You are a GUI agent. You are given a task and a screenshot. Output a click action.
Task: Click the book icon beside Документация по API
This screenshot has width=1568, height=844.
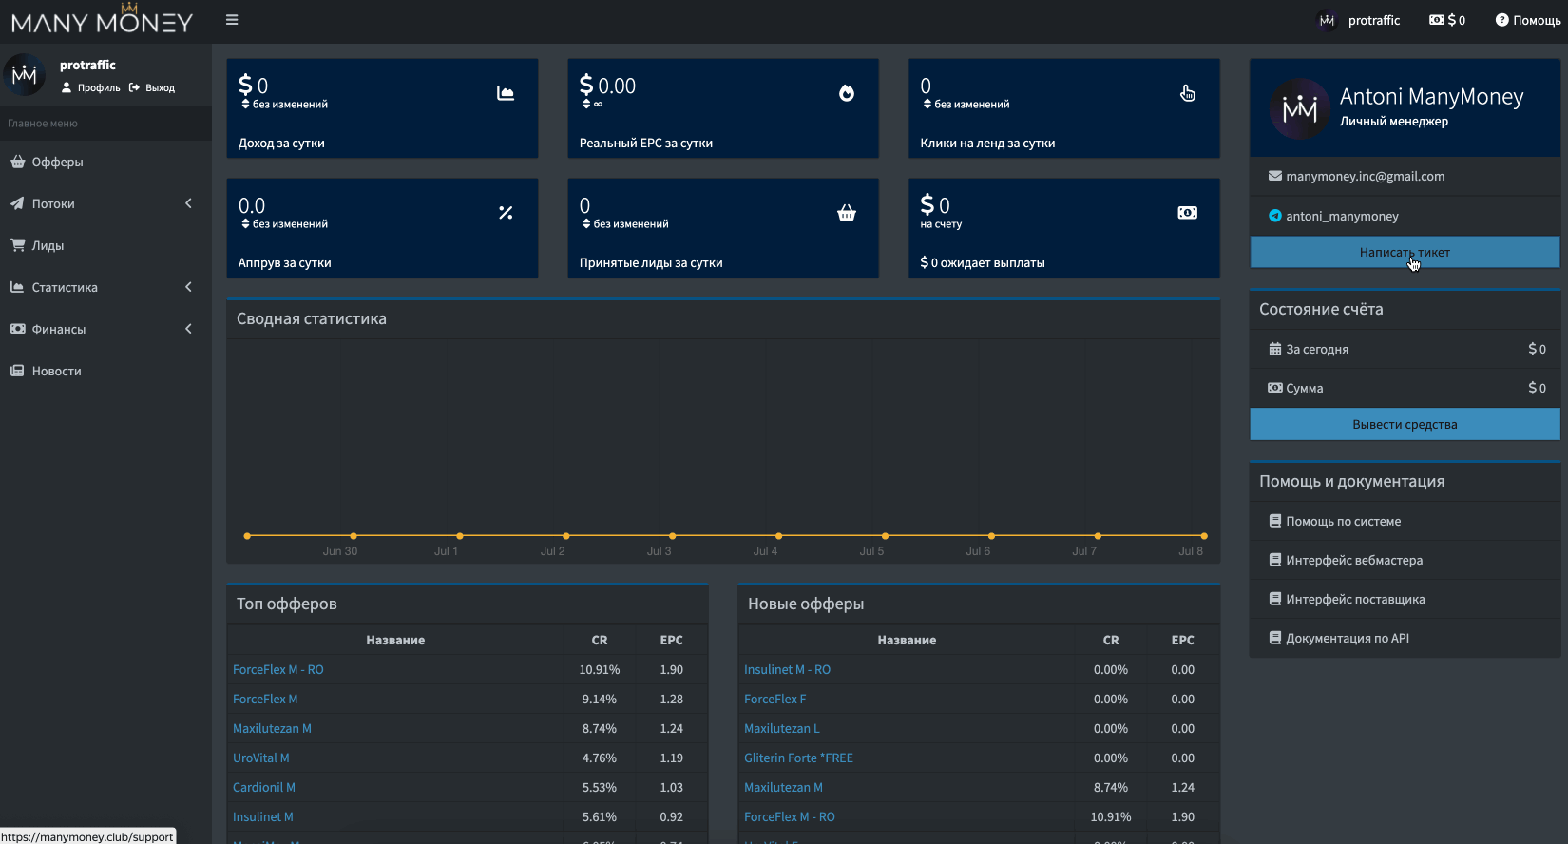1275,638
